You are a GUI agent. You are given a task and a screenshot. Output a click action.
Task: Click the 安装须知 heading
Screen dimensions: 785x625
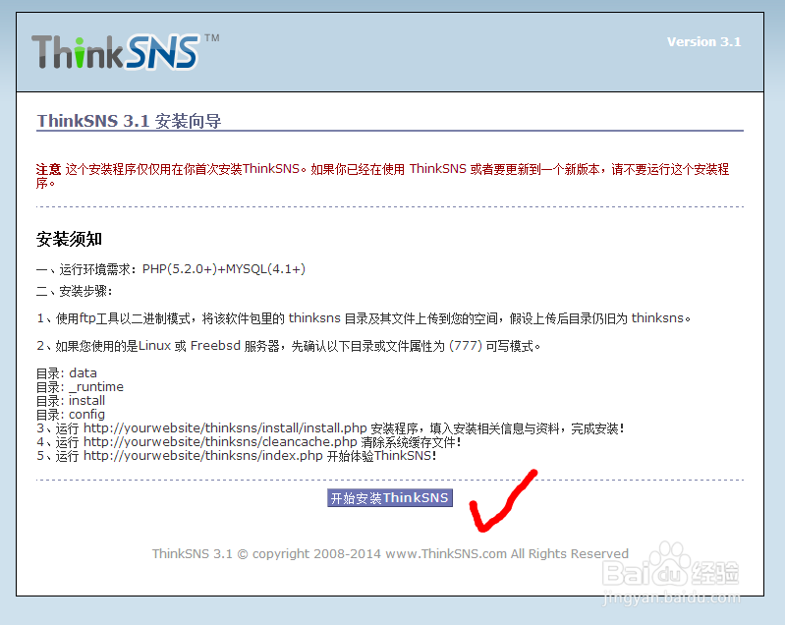click(x=69, y=239)
